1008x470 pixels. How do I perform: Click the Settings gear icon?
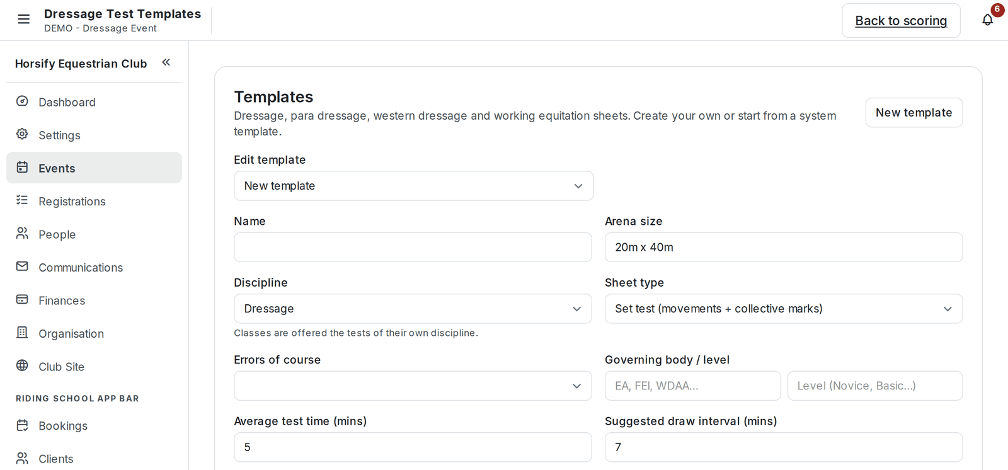[22, 134]
